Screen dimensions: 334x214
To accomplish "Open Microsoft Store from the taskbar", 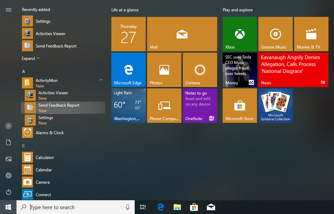I will (x=194, y=207).
